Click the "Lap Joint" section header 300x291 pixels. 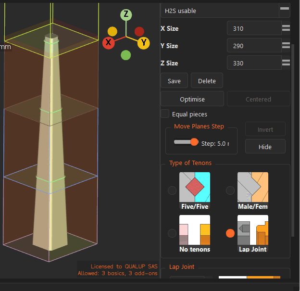coord(182,266)
